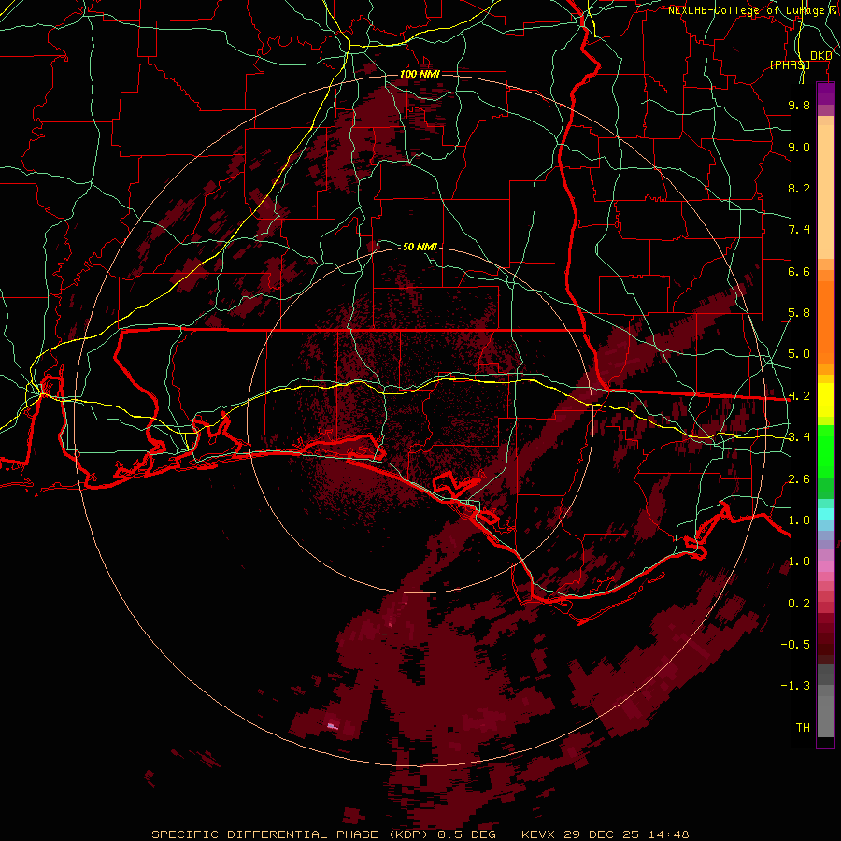Screen dimensions: 841x841
Task: Click the 5.0 legend value
Action: pyautogui.click(x=799, y=354)
